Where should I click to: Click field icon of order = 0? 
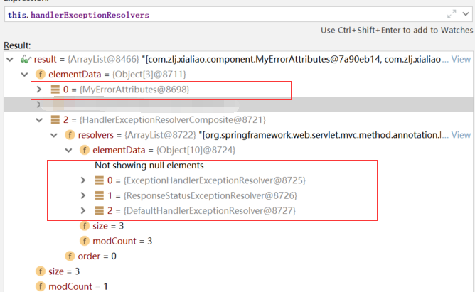(70, 256)
